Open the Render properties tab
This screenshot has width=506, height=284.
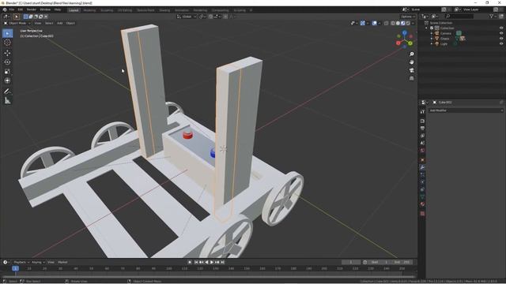(422, 121)
